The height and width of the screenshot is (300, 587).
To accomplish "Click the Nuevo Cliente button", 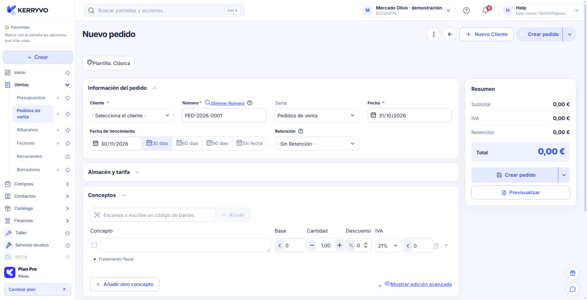I will point(486,34).
